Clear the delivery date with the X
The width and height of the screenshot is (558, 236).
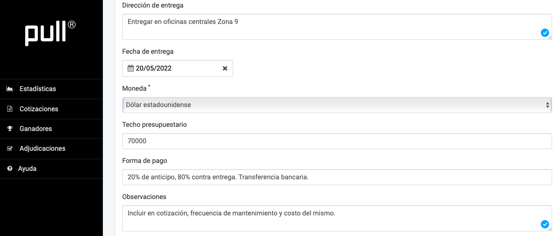pyautogui.click(x=225, y=68)
